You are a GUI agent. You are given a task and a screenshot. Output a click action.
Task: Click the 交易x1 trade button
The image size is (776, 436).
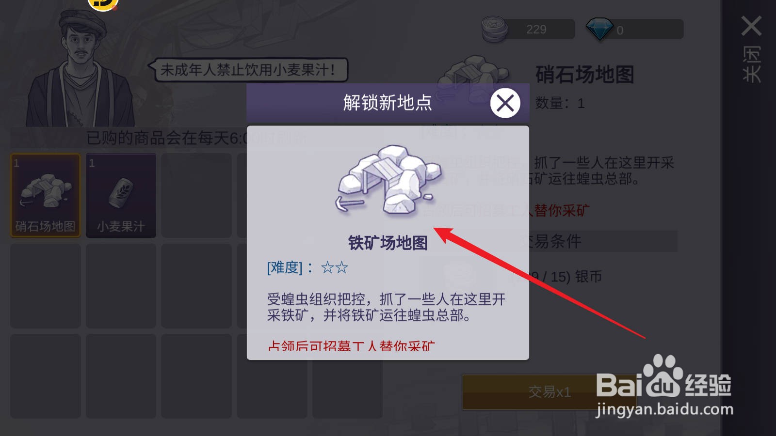(x=550, y=392)
